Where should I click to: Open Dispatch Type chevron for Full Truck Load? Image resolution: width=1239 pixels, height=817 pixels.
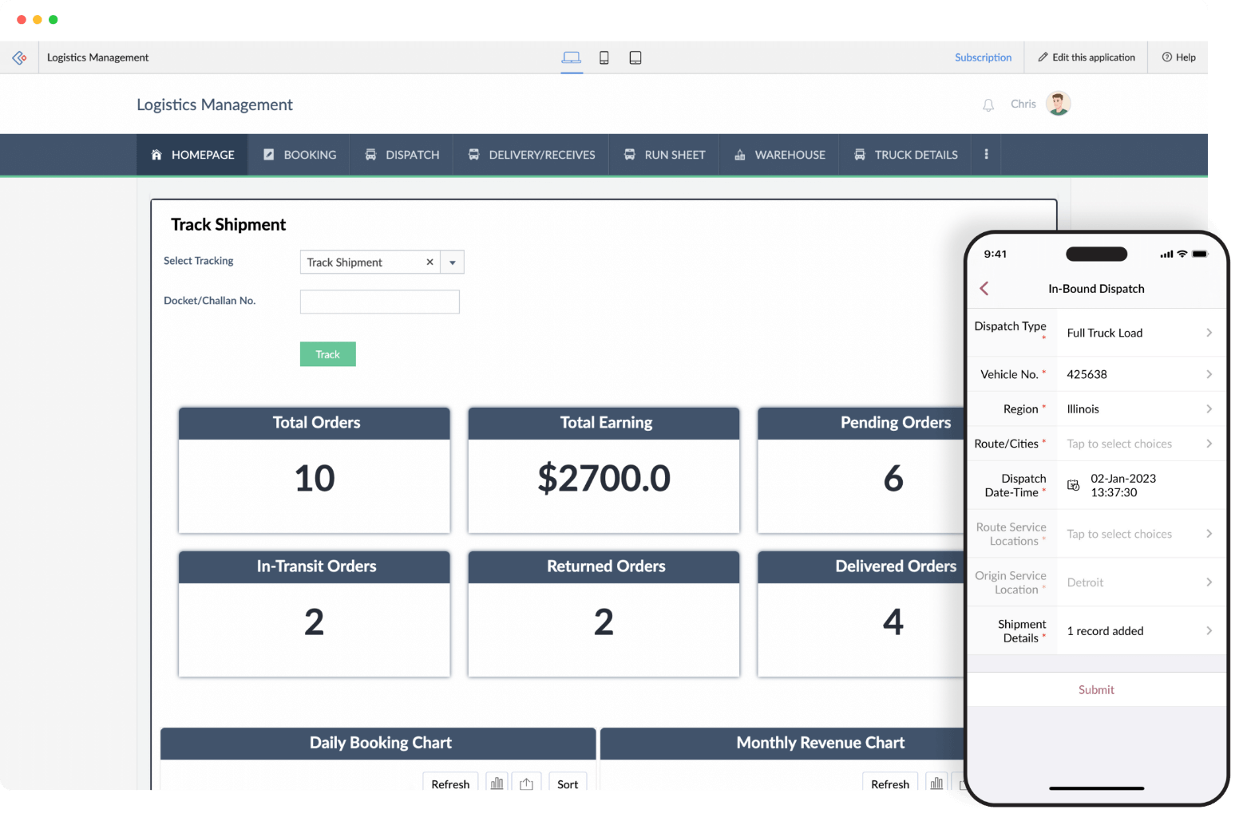tap(1210, 332)
